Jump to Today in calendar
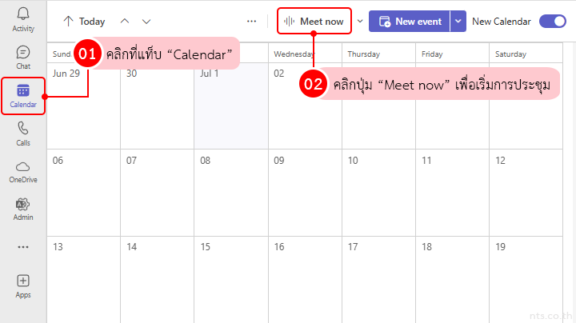 [84, 22]
